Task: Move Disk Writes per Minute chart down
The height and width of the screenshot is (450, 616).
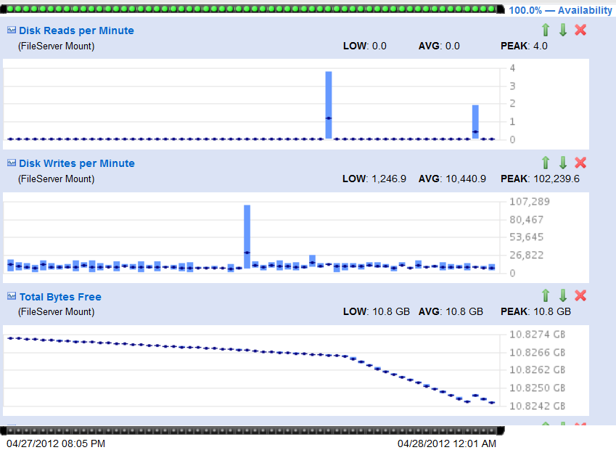Action: 563,163
